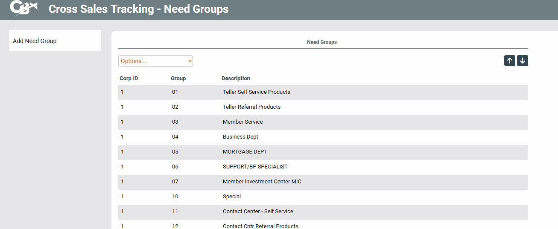This screenshot has height=229, width=558.
Task: Open the Options dropdown
Action: point(155,61)
